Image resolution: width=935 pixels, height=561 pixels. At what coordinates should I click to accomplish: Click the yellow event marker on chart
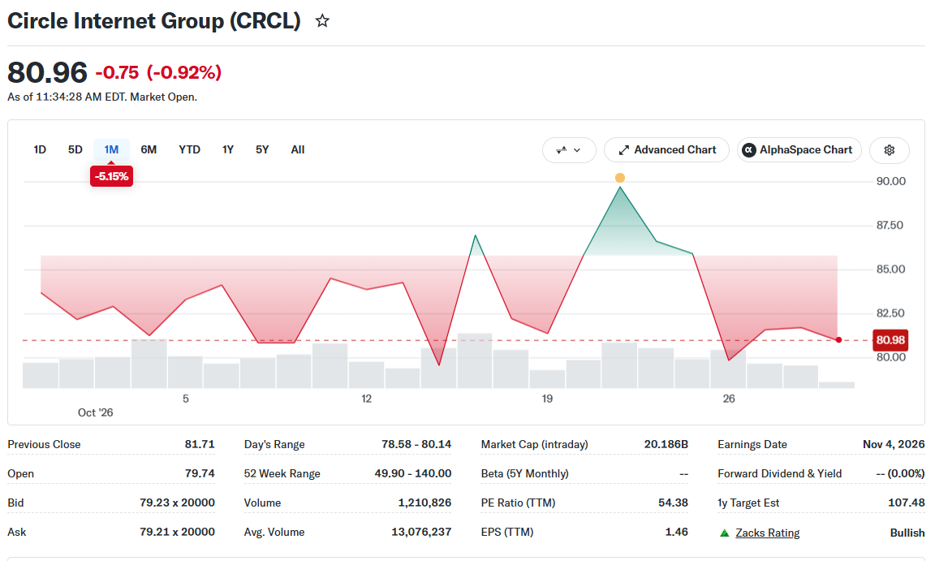620,178
